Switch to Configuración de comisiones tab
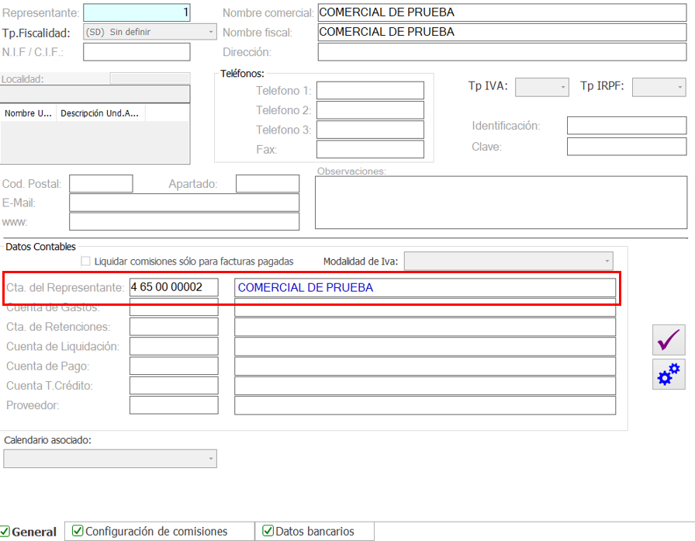695x541 pixels. pos(158,532)
